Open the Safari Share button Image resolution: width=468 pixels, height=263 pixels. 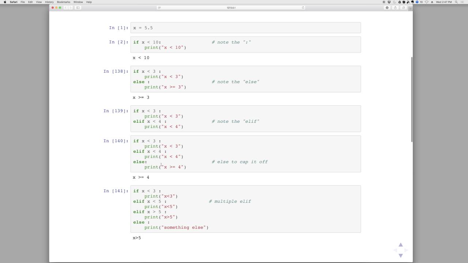395,8
